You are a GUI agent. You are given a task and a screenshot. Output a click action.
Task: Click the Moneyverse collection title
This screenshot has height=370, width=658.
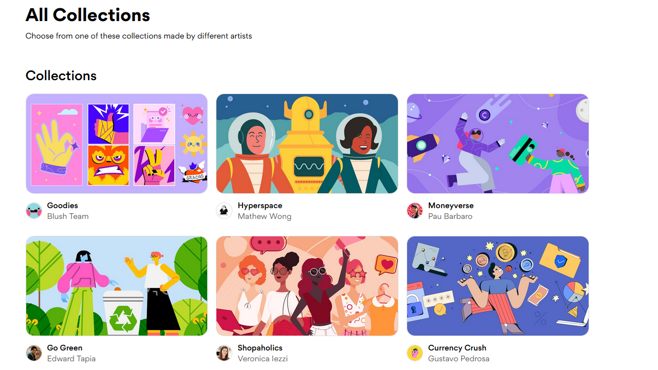click(451, 206)
